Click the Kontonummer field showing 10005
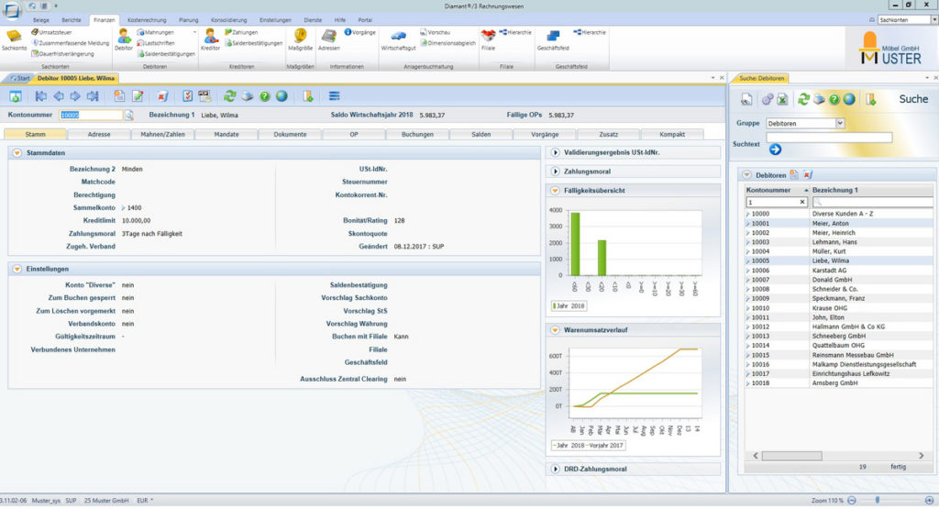 click(x=91, y=115)
